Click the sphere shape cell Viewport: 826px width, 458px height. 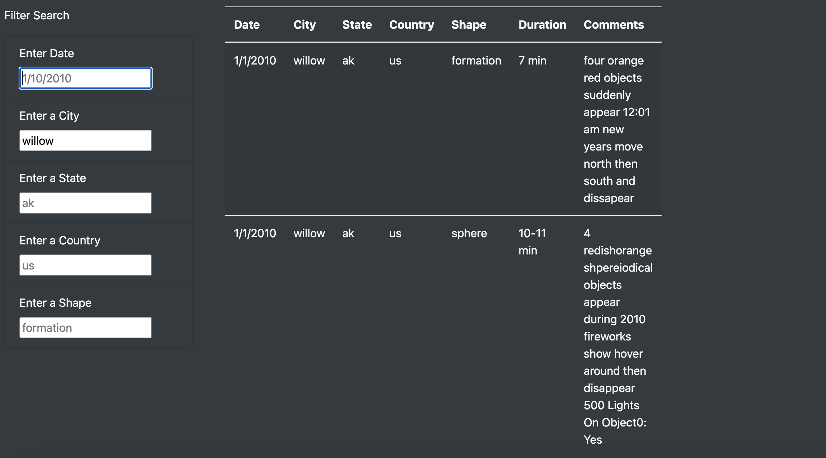(x=469, y=233)
